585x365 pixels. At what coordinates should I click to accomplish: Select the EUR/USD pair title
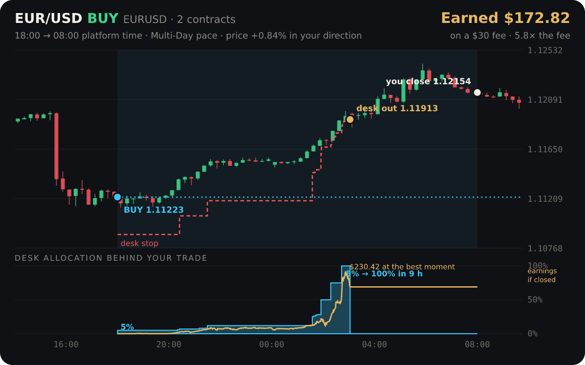coord(48,19)
